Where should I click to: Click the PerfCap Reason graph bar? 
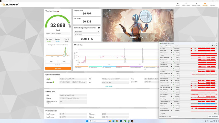pyautogui.click(x=204, y=104)
